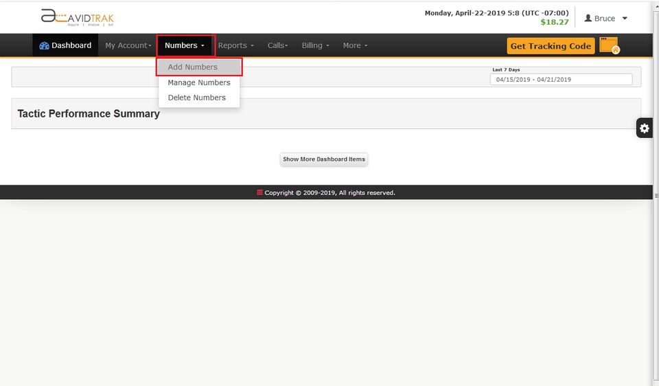Click the Dashboard gauge icon

[x=44, y=46]
